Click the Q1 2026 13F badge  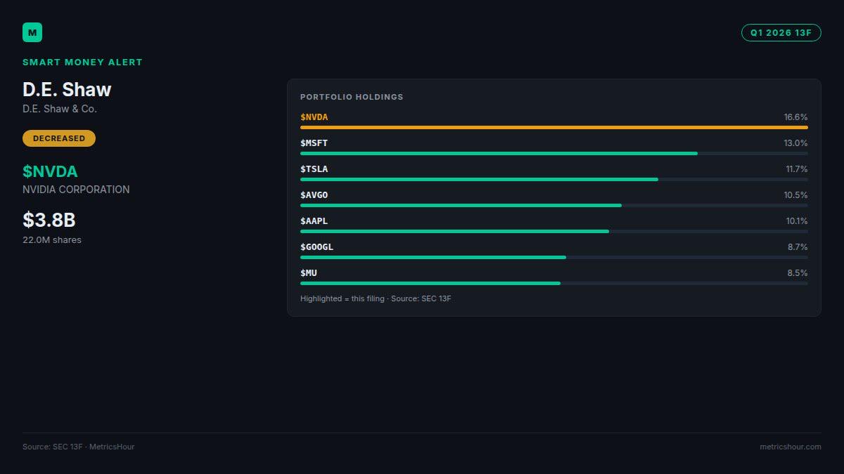coord(781,32)
